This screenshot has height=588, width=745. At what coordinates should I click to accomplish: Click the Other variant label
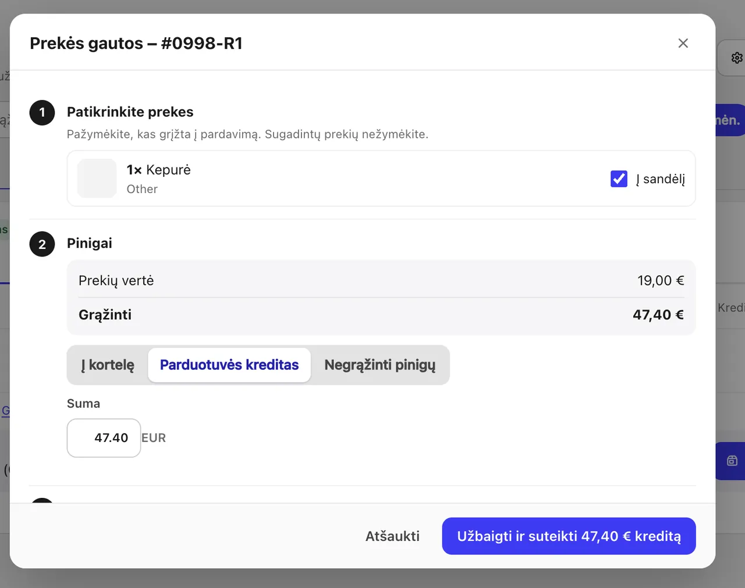click(x=142, y=189)
